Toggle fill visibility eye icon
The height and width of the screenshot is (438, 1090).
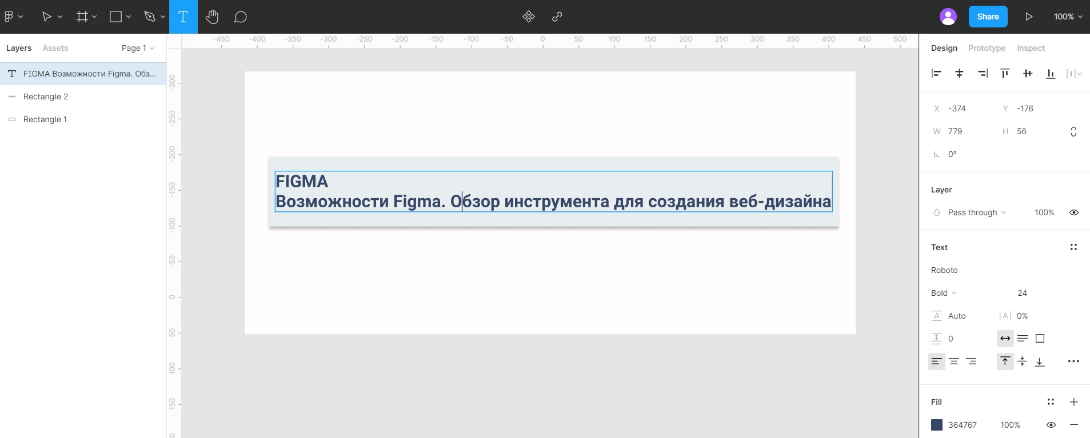(x=1051, y=425)
